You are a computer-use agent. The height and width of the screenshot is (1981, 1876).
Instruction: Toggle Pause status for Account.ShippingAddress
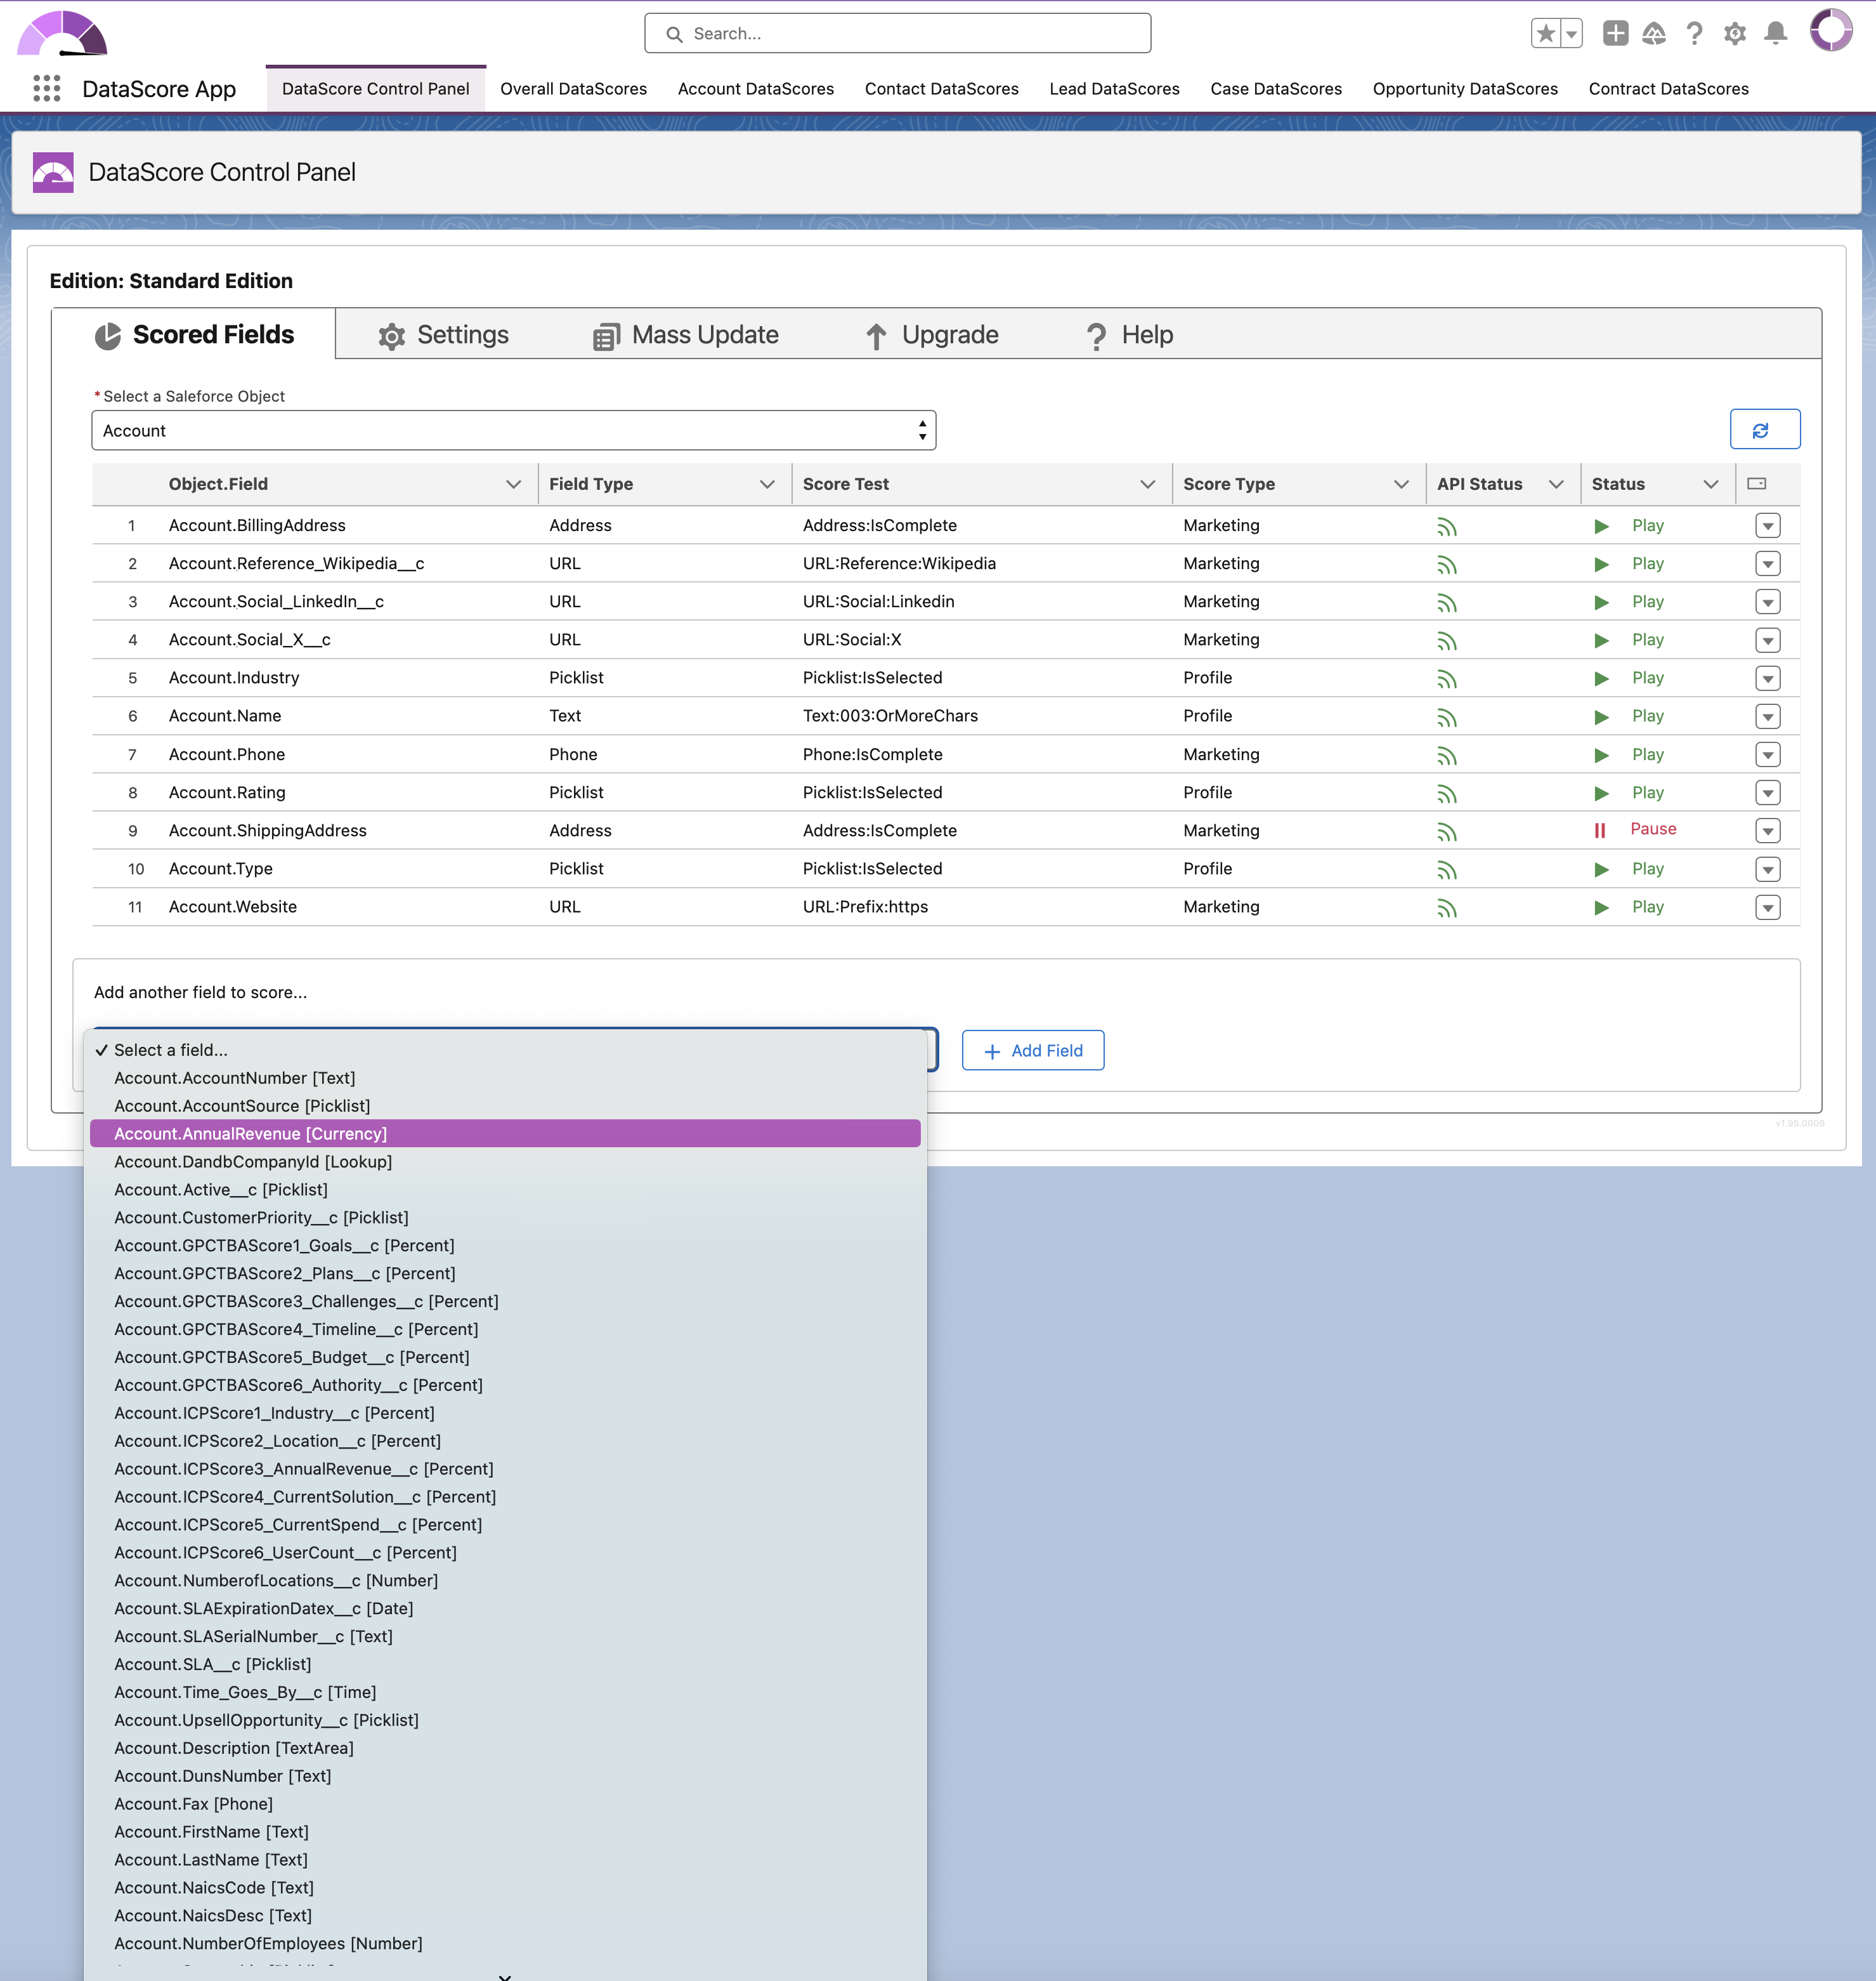pyautogui.click(x=1635, y=829)
